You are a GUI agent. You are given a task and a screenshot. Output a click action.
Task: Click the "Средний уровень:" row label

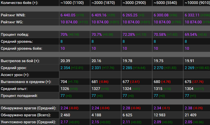tap(17, 42)
